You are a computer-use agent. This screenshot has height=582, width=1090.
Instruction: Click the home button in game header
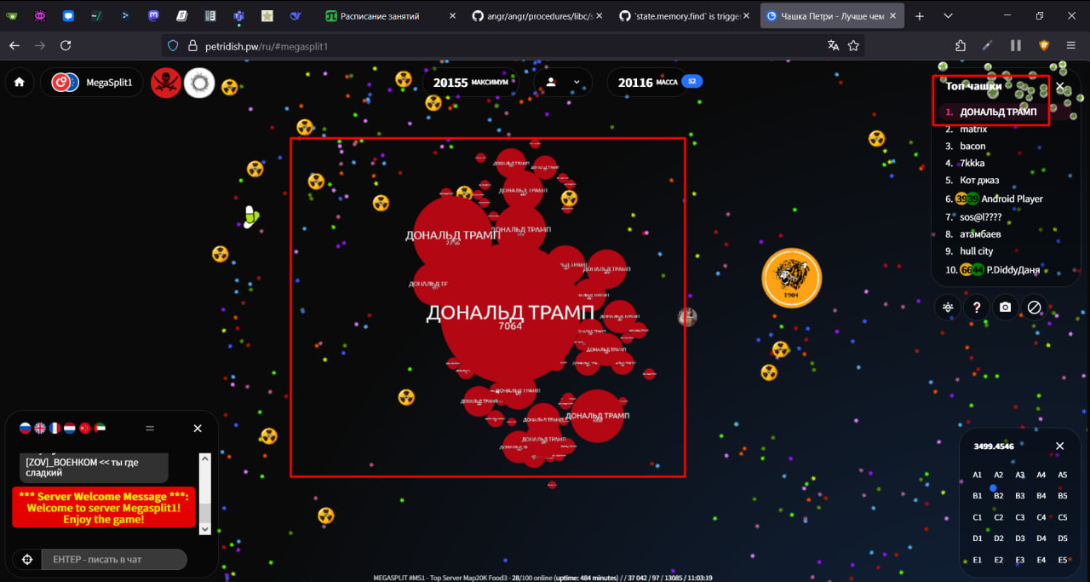pos(19,83)
